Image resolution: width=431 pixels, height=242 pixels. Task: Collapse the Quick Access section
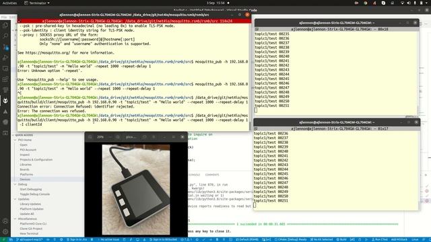tap(13, 135)
